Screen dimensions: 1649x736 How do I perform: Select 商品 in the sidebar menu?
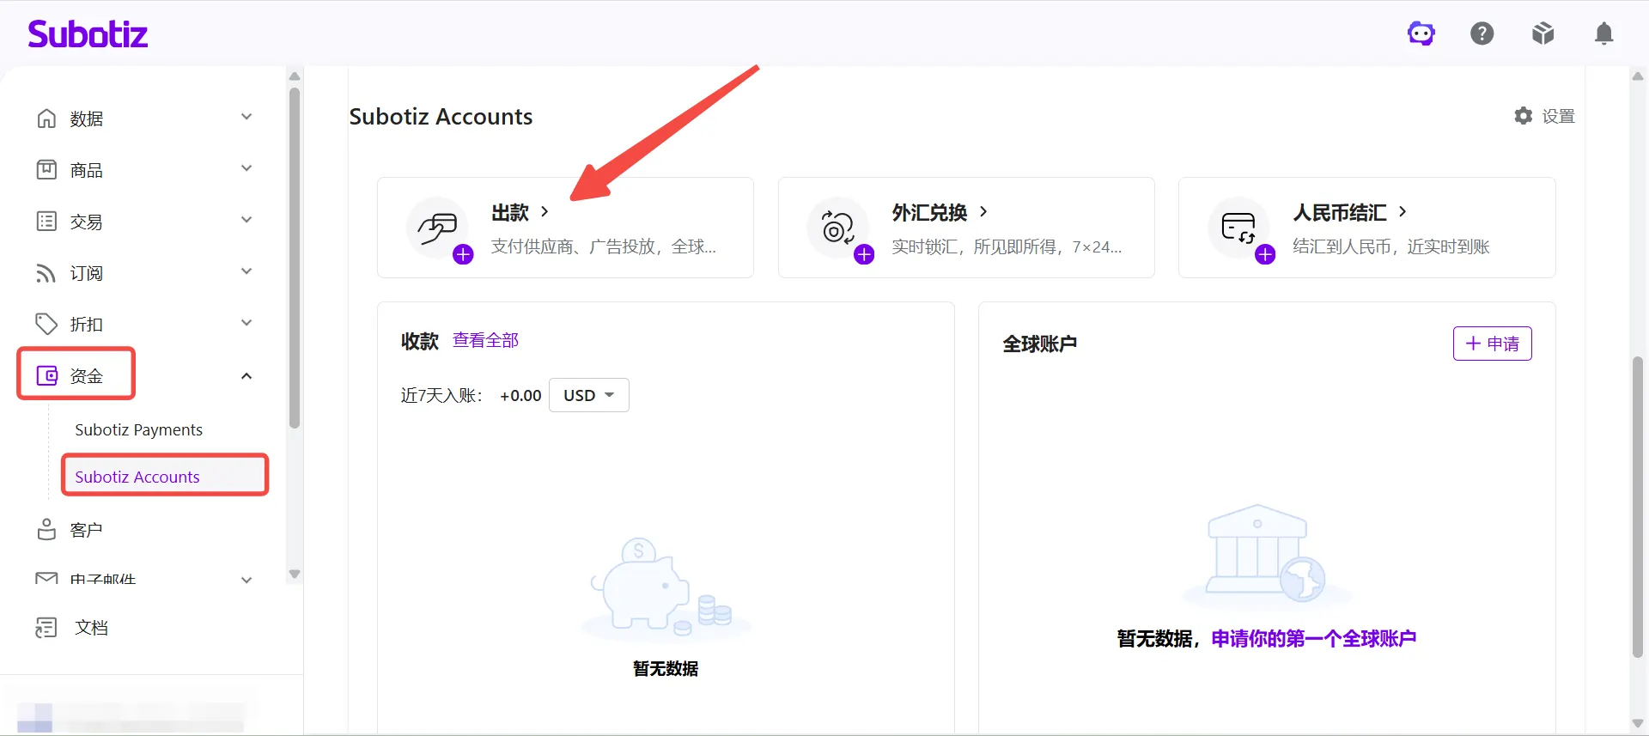pyautogui.click(x=87, y=170)
